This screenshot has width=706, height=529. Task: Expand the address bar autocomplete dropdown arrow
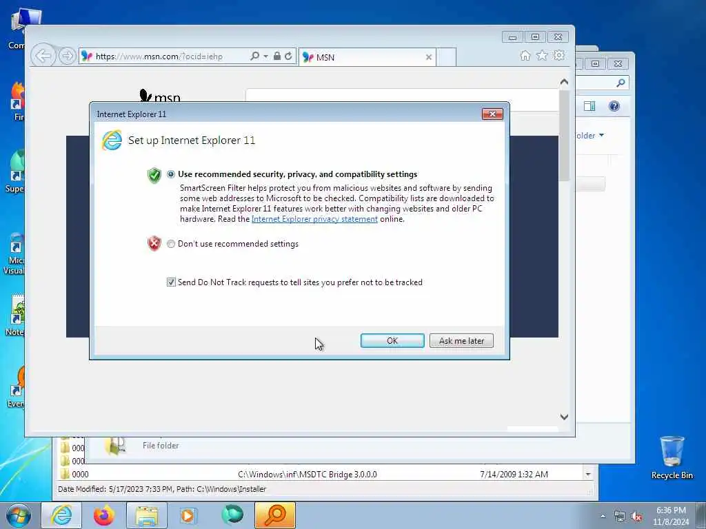click(x=265, y=56)
